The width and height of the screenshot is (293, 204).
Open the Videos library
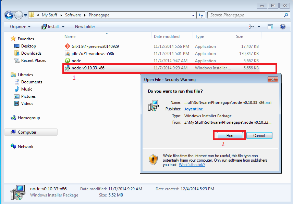coord(27,104)
